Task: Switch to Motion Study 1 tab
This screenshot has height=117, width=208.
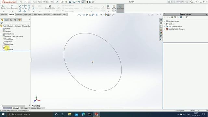Action: click(37, 108)
